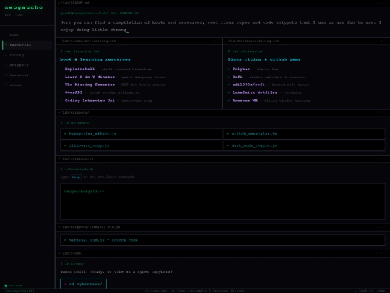The image size is (390, 293).
Task: Click the help keyword chip
Action: (76, 177)
